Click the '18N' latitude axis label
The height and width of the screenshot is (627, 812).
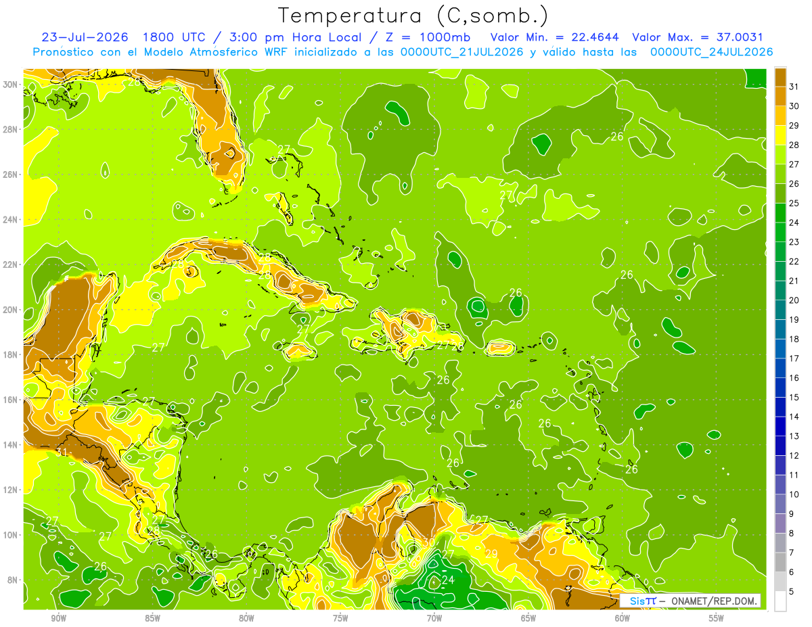click(10, 354)
